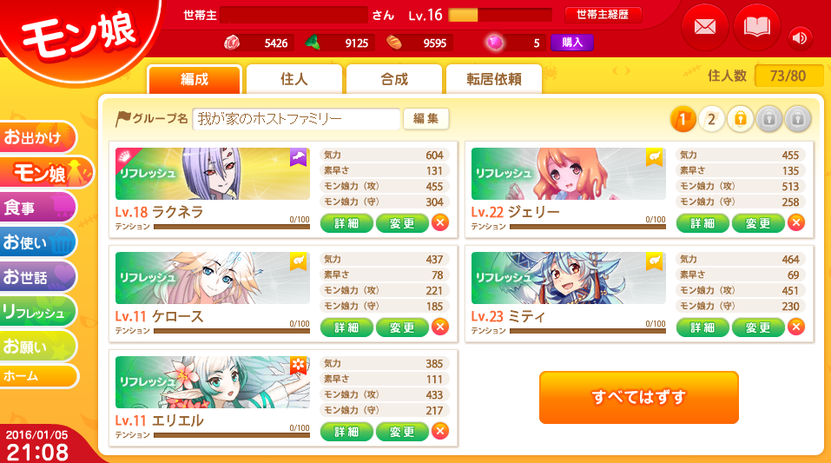Open the 転居依頼 tab
Image resolution: width=831 pixels, height=463 pixels.
click(493, 80)
